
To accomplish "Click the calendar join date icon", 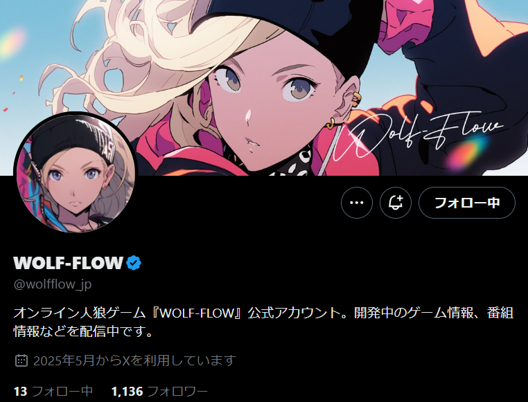I will pos(21,360).
